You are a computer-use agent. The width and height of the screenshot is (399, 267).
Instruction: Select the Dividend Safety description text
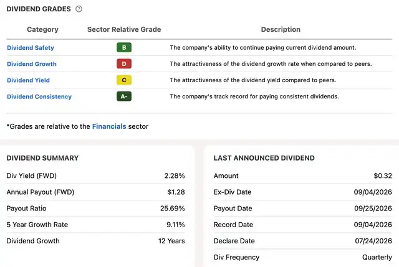(x=263, y=48)
